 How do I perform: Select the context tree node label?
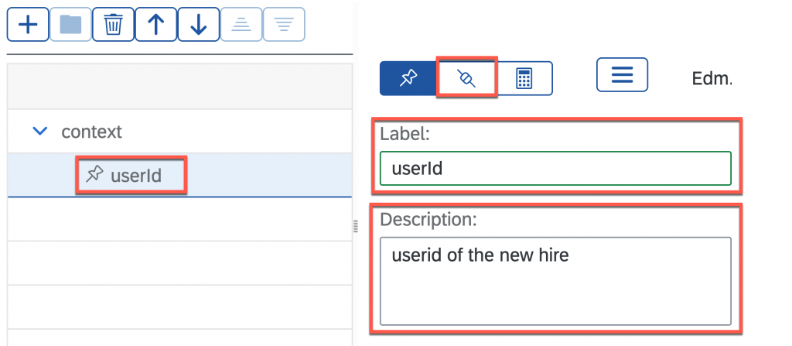[91, 132]
